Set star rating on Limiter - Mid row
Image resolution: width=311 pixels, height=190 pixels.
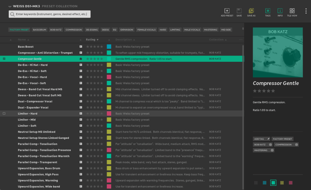(x=95, y=120)
